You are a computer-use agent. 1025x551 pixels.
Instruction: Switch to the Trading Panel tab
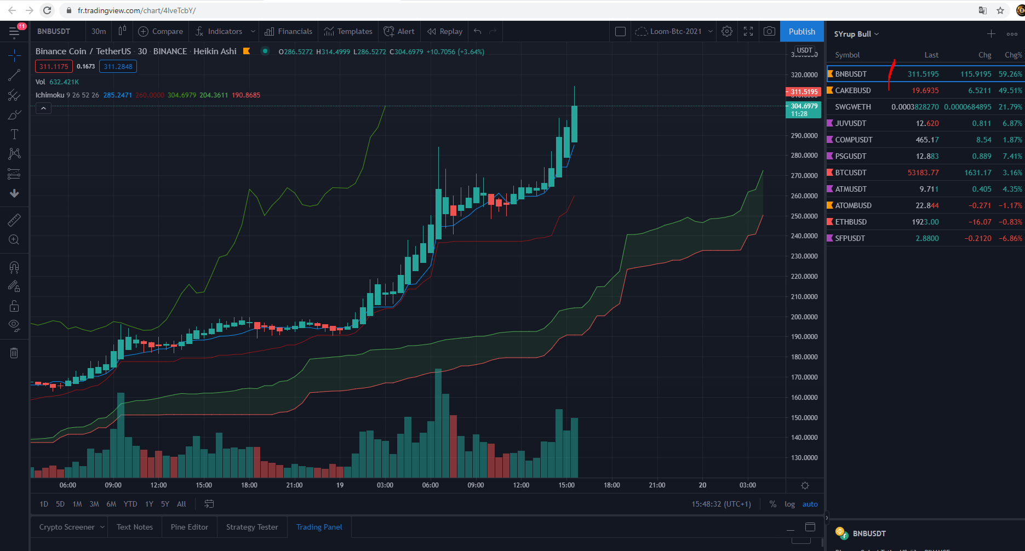coord(319,527)
